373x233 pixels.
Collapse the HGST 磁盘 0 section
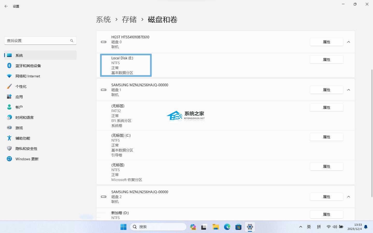(x=349, y=42)
